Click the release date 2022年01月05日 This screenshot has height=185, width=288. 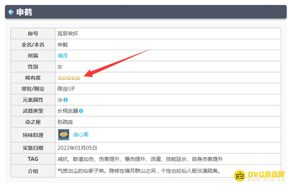point(77,148)
